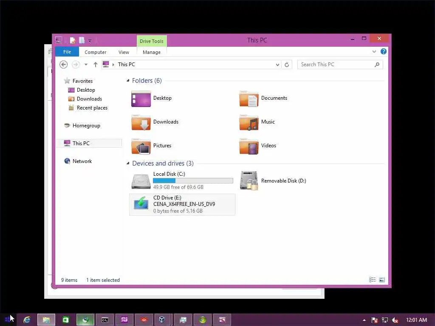This screenshot has width=435, height=326.
Task: Click '49.9 GB free of 69.6 GB' text
Action: (178, 187)
